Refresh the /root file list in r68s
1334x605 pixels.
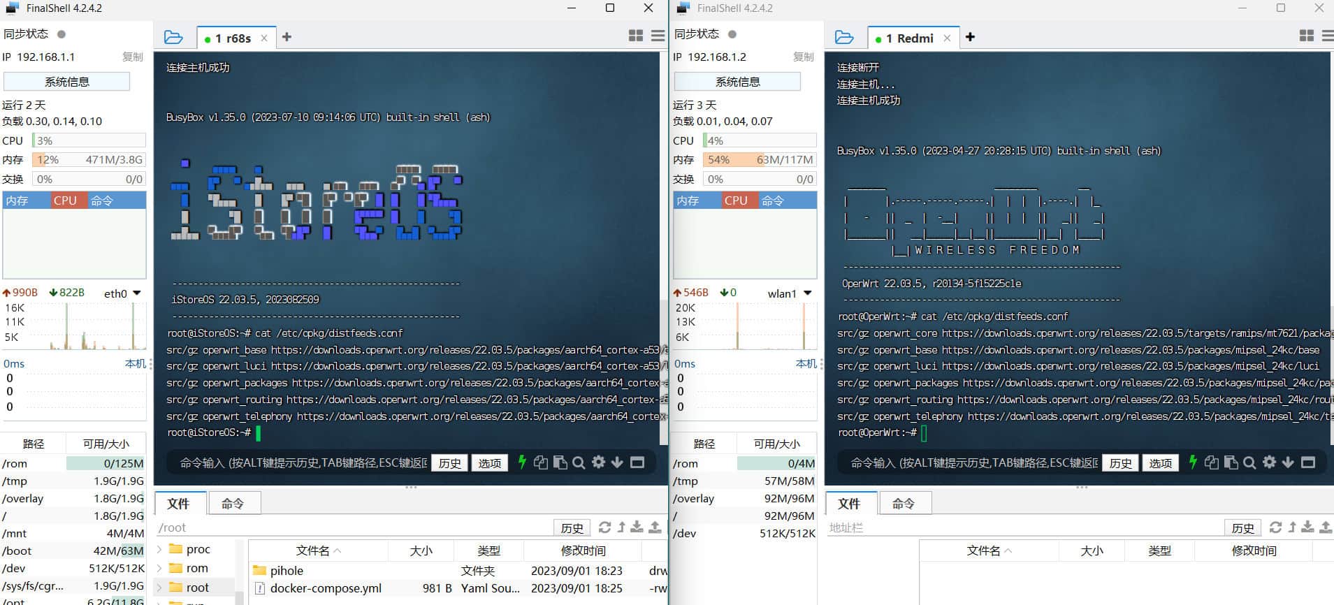(605, 527)
